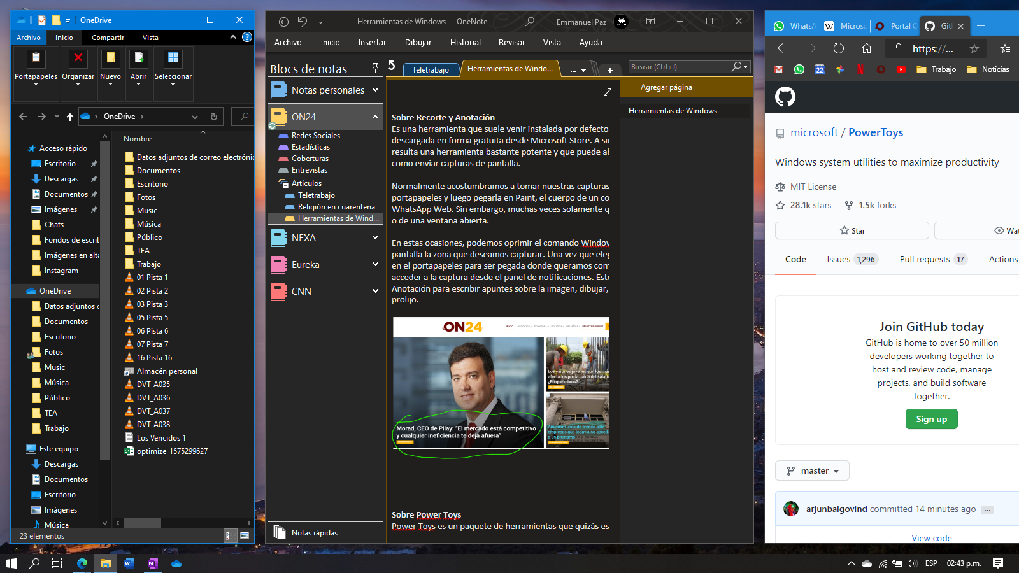Collapse the File Explorer ribbon

[x=232, y=38]
